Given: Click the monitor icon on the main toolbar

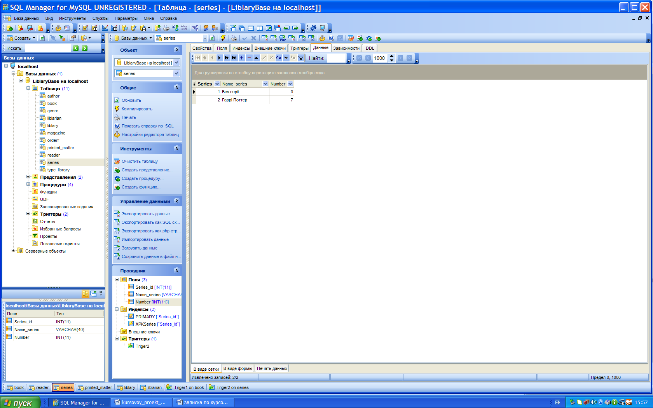Looking at the screenshot, I should pos(322,28).
